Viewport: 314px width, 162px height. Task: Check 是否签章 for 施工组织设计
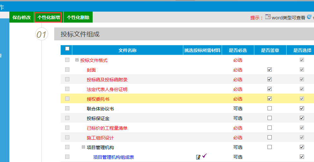coord(269,137)
